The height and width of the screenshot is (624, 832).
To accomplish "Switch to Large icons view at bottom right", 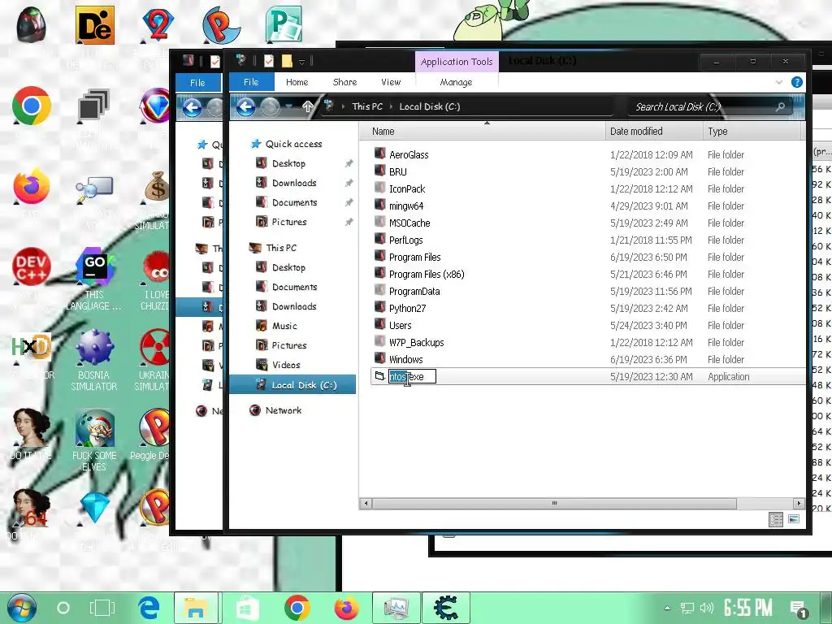I will [794, 519].
